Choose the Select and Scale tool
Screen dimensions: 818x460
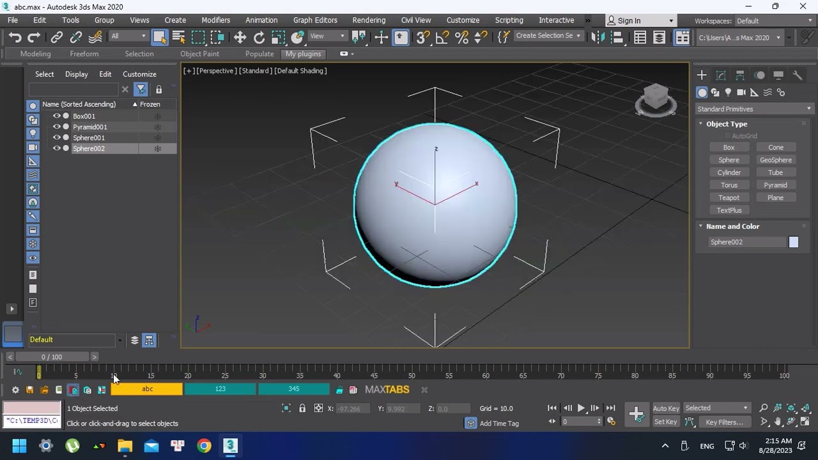278,38
